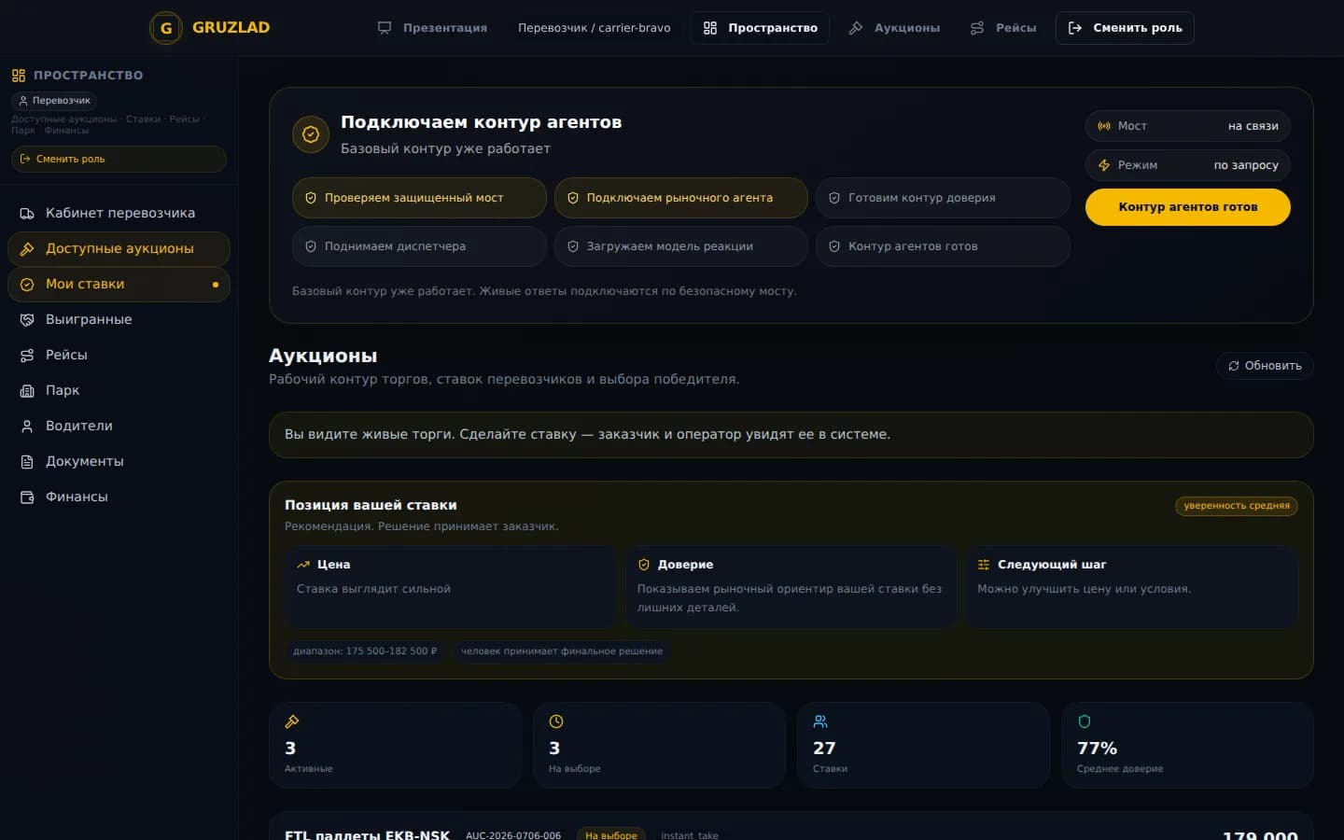Click the shield icon on Среднее доверие card
1344x840 pixels.
1085,721
